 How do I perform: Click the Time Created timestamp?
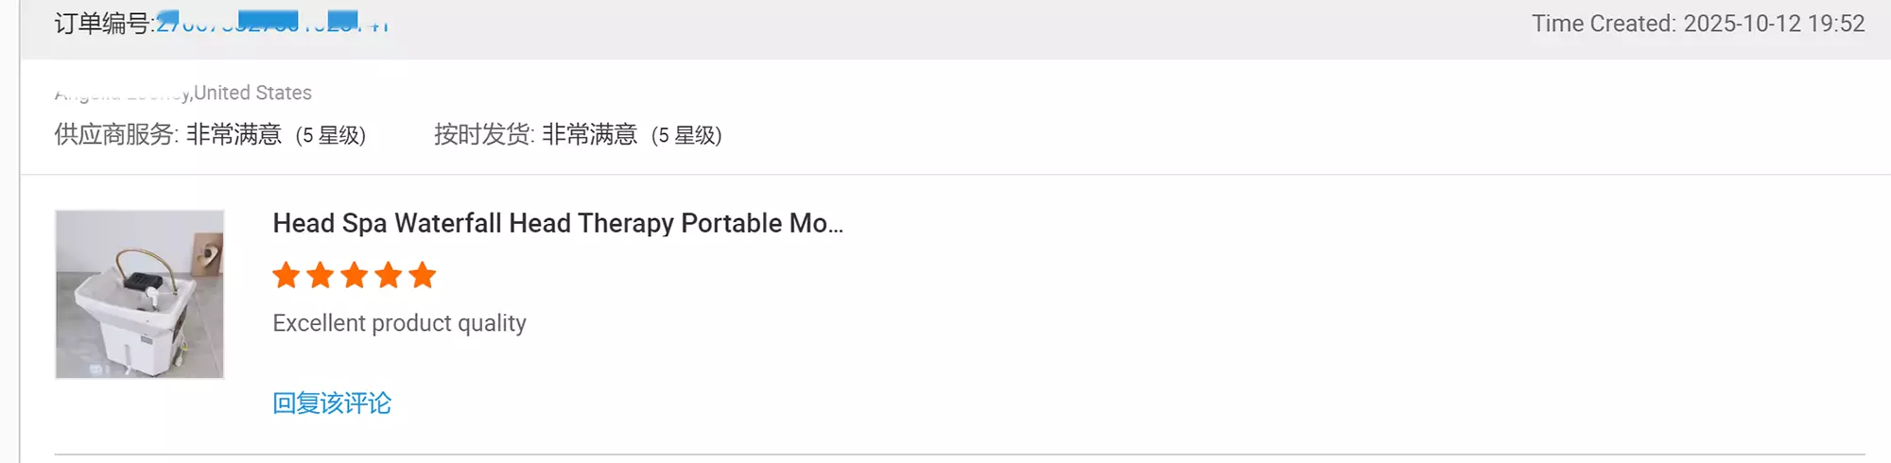pyautogui.click(x=1697, y=24)
